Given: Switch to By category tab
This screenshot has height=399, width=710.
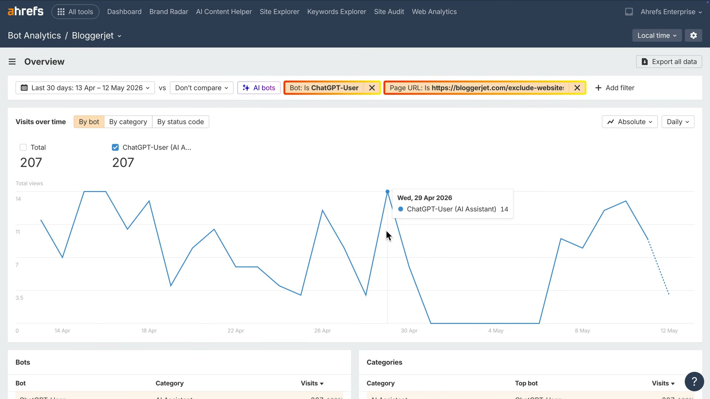Looking at the screenshot, I should 128,122.
